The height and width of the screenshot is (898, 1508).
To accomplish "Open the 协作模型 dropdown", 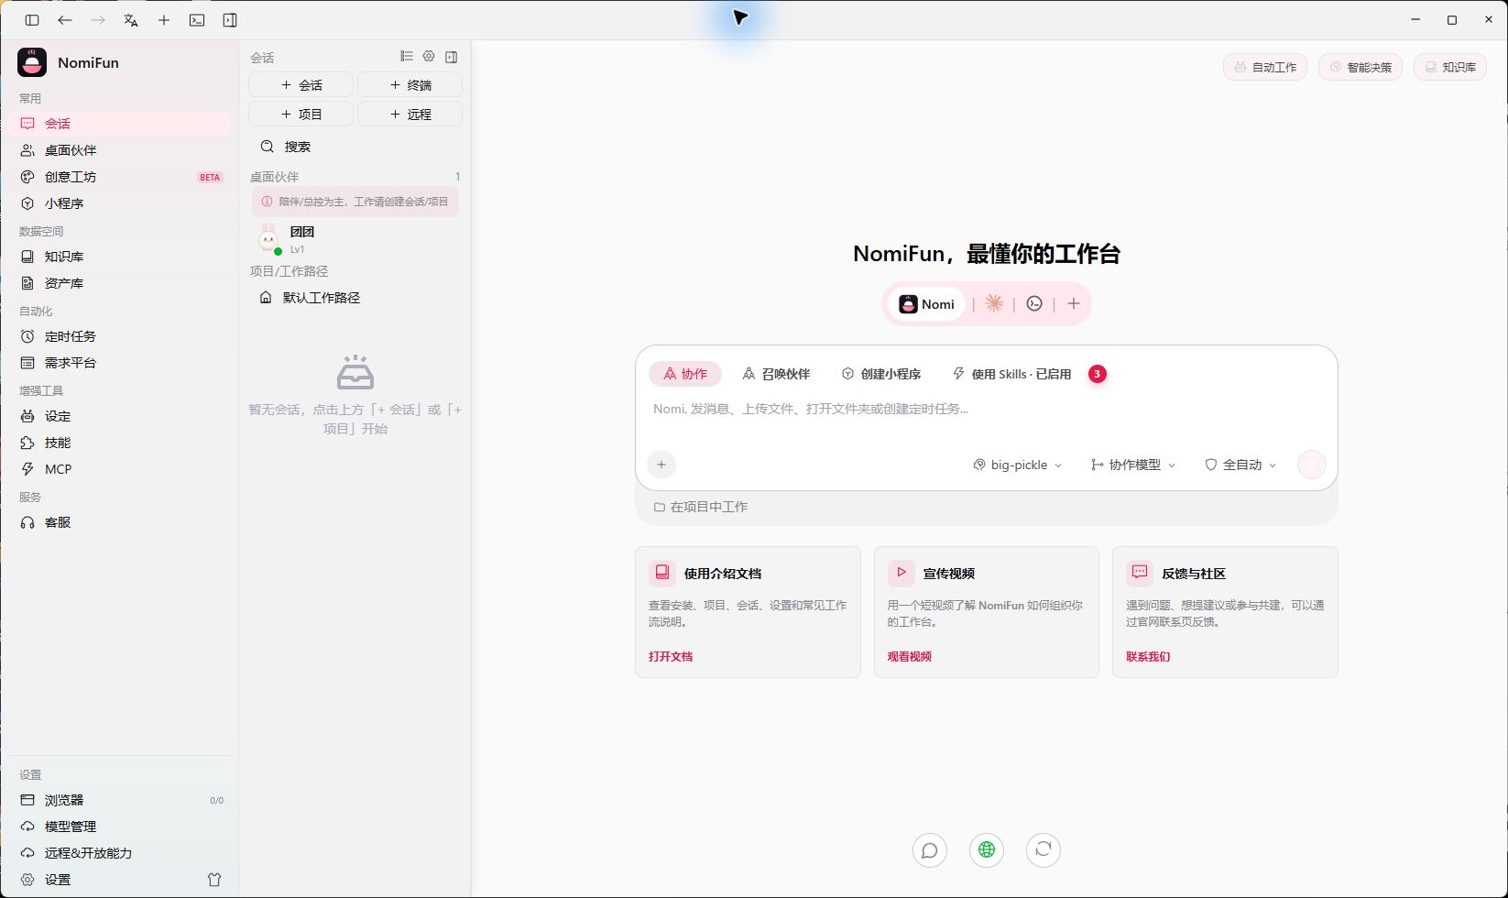I will pyautogui.click(x=1133, y=465).
